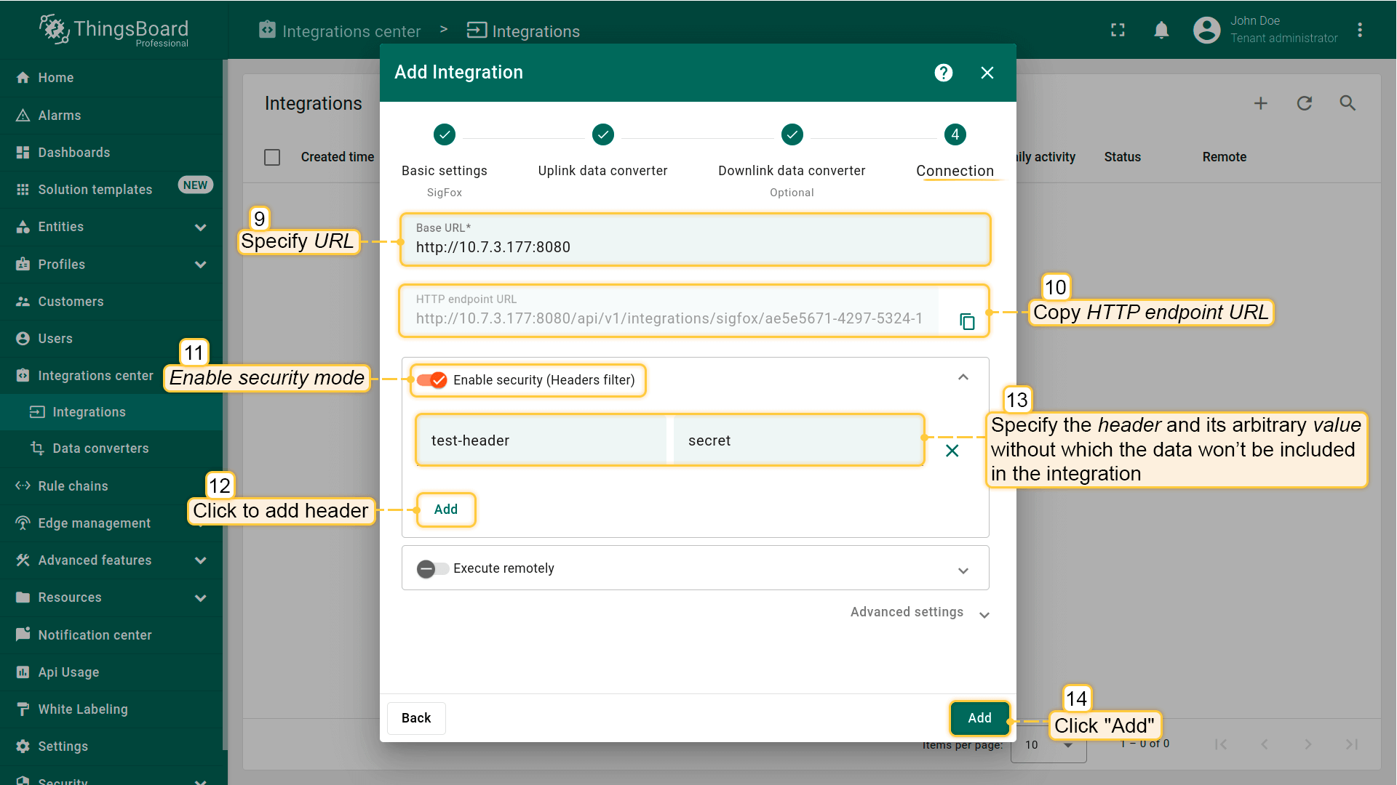The width and height of the screenshot is (1397, 785).
Task: Remove the test-header row
Action: pyautogui.click(x=952, y=451)
